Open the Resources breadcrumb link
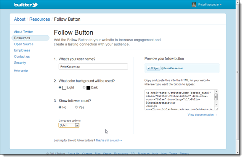The width and height of the screenshot is (244, 159). (x=40, y=19)
